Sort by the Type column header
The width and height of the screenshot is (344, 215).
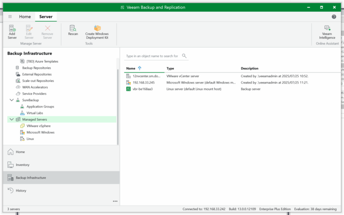(170, 68)
